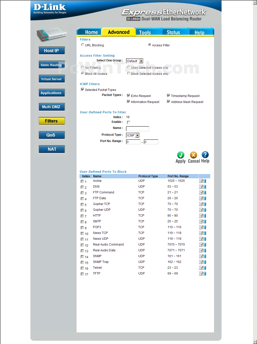257x344 pixels.
Task: Click the trash icon for Archie row
Action: pyautogui.click(x=204, y=181)
